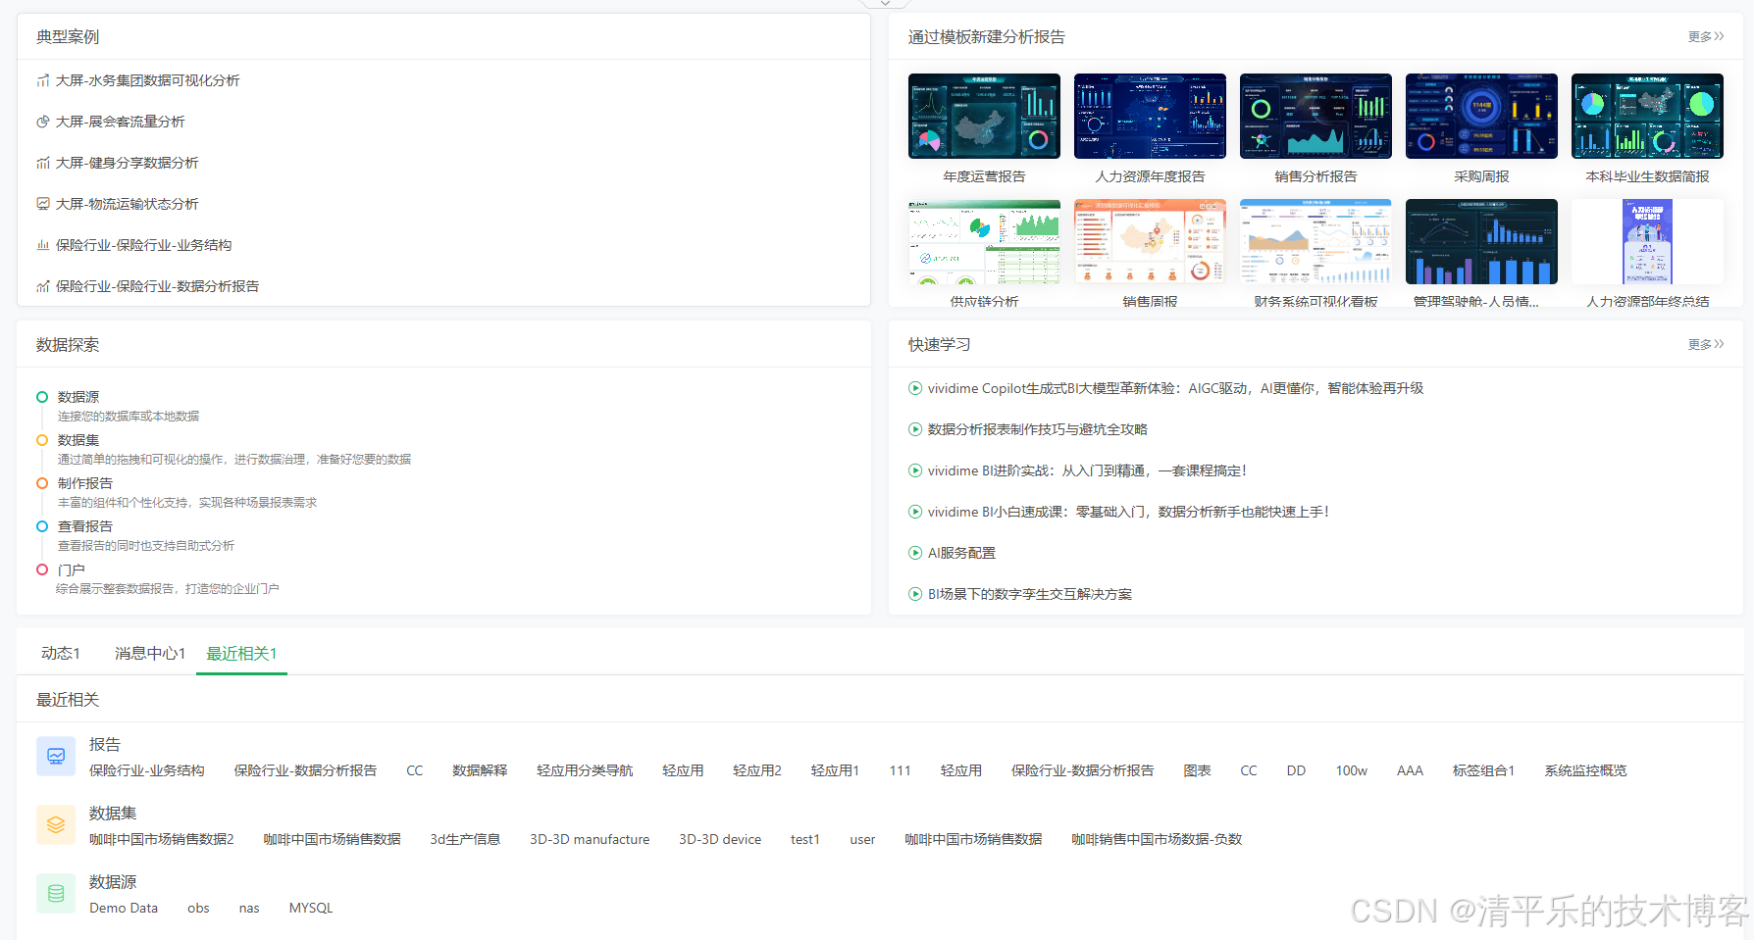Image resolution: width=1754 pixels, height=940 pixels.
Task: Click the icon beside 大屏-物流运输状态分析
Action: (43, 204)
